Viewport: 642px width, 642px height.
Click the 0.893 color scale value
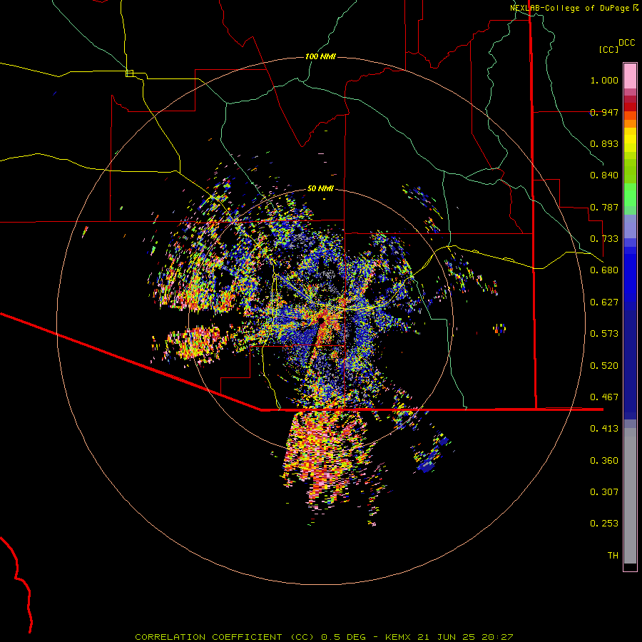coord(604,143)
